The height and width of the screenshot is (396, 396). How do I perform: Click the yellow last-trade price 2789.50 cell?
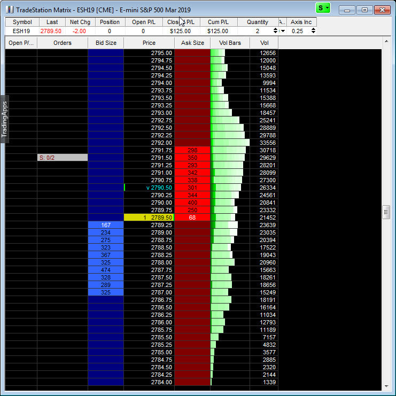pos(149,218)
